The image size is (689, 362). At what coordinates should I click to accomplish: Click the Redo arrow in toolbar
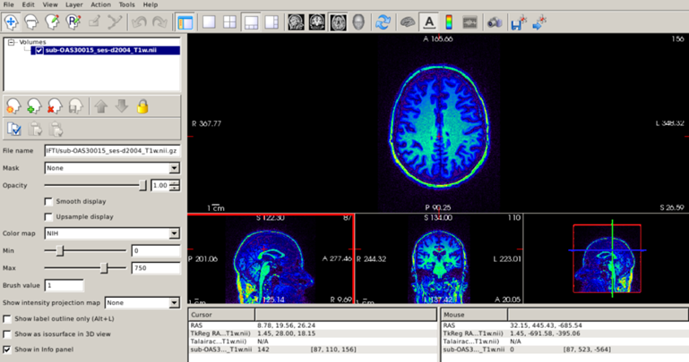[x=159, y=22]
